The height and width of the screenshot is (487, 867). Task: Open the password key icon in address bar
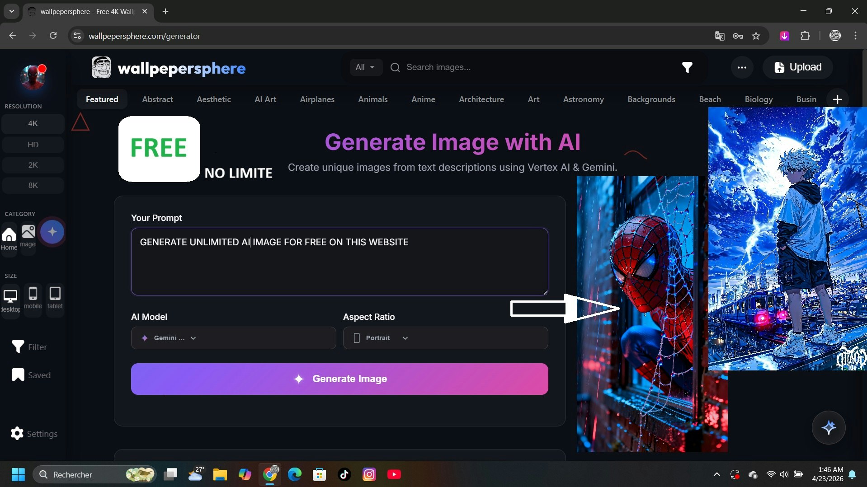click(x=738, y=36)
